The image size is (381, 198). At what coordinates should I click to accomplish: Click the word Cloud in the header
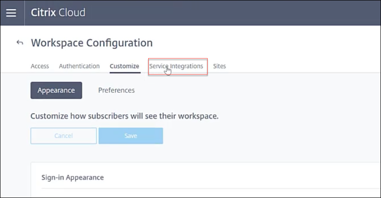tap(72, 13)
